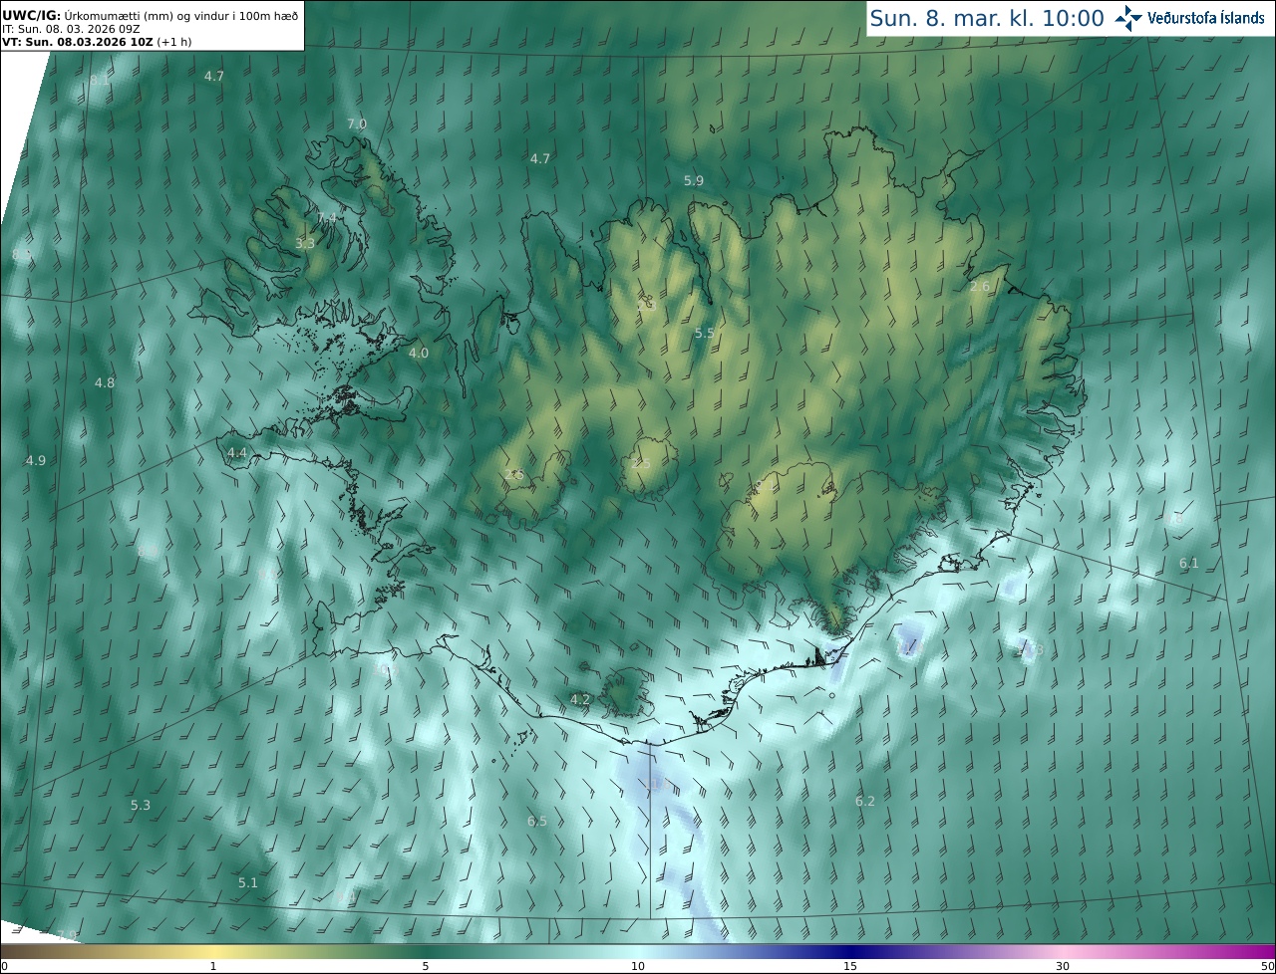This screenshot has height=974, width=1276.
Task: Click the 4.8 value on the map
Action: pos(105,383)
